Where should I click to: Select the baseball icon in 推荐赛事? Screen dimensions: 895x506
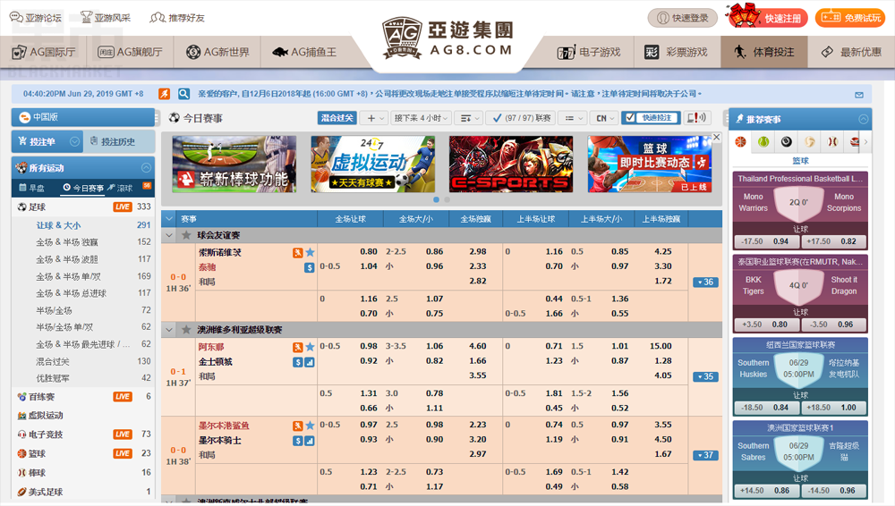point(832,142)
